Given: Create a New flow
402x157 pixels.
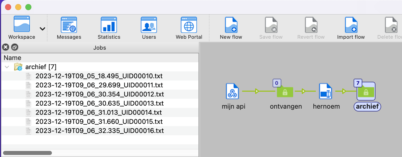Looking at the screenshot, I should (231, 28).
